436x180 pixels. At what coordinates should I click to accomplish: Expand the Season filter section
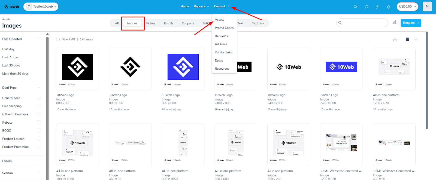point(39,173)
